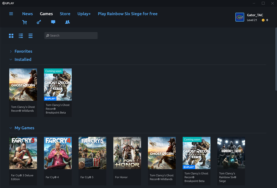The image size is (277, 188).
Task: Click the Gator_TAC profile avatar
Action: (x=240, y=17)
